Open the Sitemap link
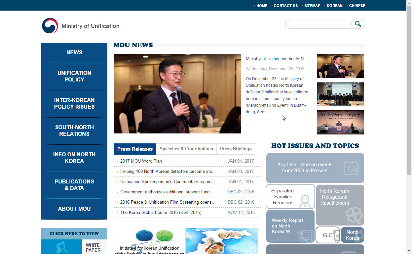412x254 pixels. click(312, 6)
